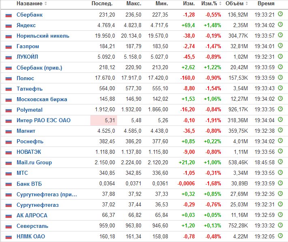This screenshot has height=242, width=288.
Task: Click the Мин. column header
Action: pyautogui.click(x=162, y=4)
